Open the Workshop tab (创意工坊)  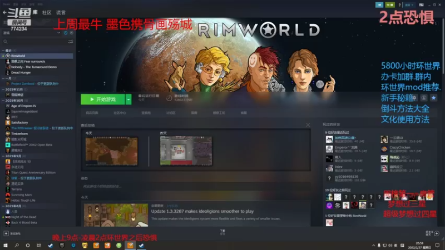(219, 113)
